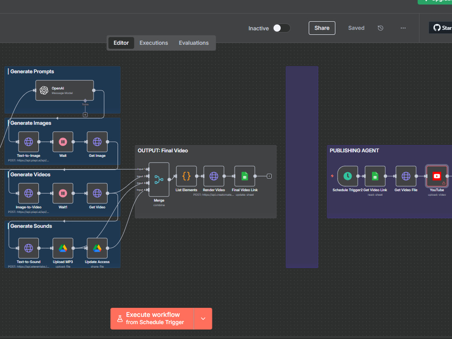
Task: Select the Text-to-Sound node
Action: tap(28, 248)
